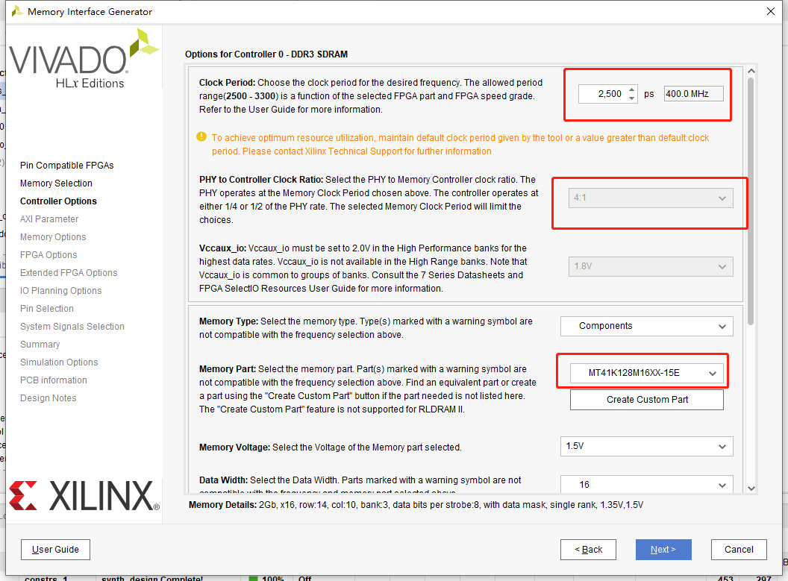Click the orange warning icon beside optimum utilization note

click(x=201, y=136)
